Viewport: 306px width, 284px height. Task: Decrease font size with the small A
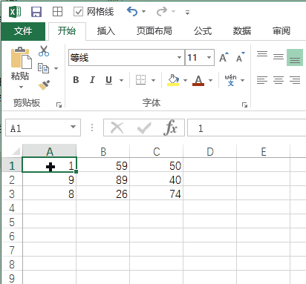click(240, 57)
